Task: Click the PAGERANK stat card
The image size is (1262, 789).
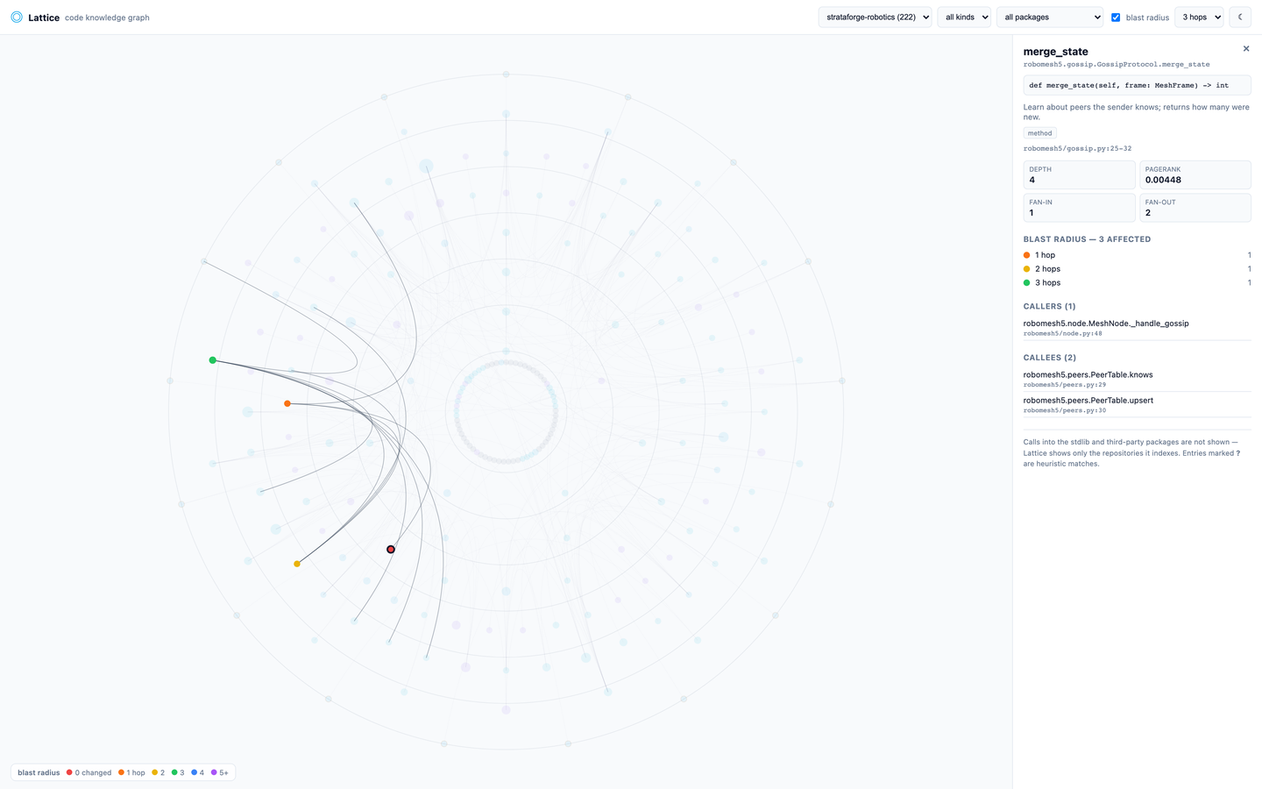Action: [1195, 174]
